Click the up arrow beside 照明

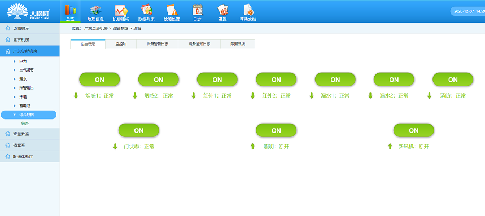pos(252,147)
